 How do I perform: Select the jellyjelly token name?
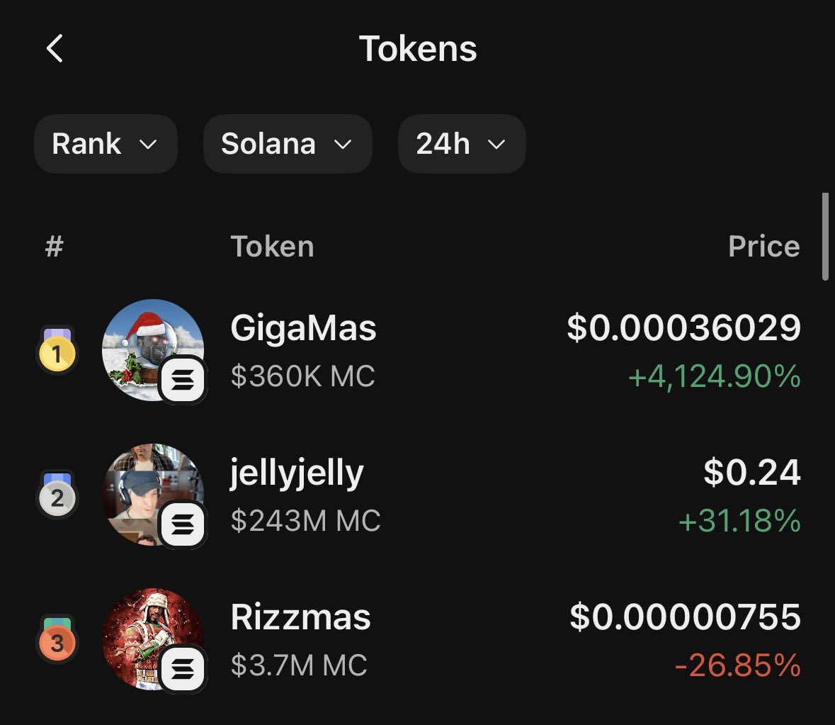[297, 473]
